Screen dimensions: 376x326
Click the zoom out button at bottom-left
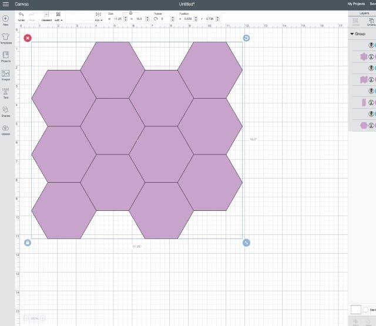tap(26, 318)
